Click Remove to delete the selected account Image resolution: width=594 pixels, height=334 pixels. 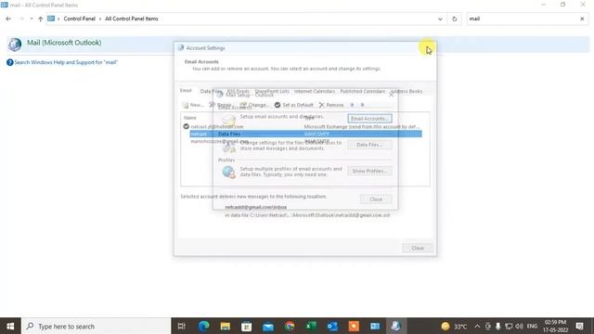[331, 105]
